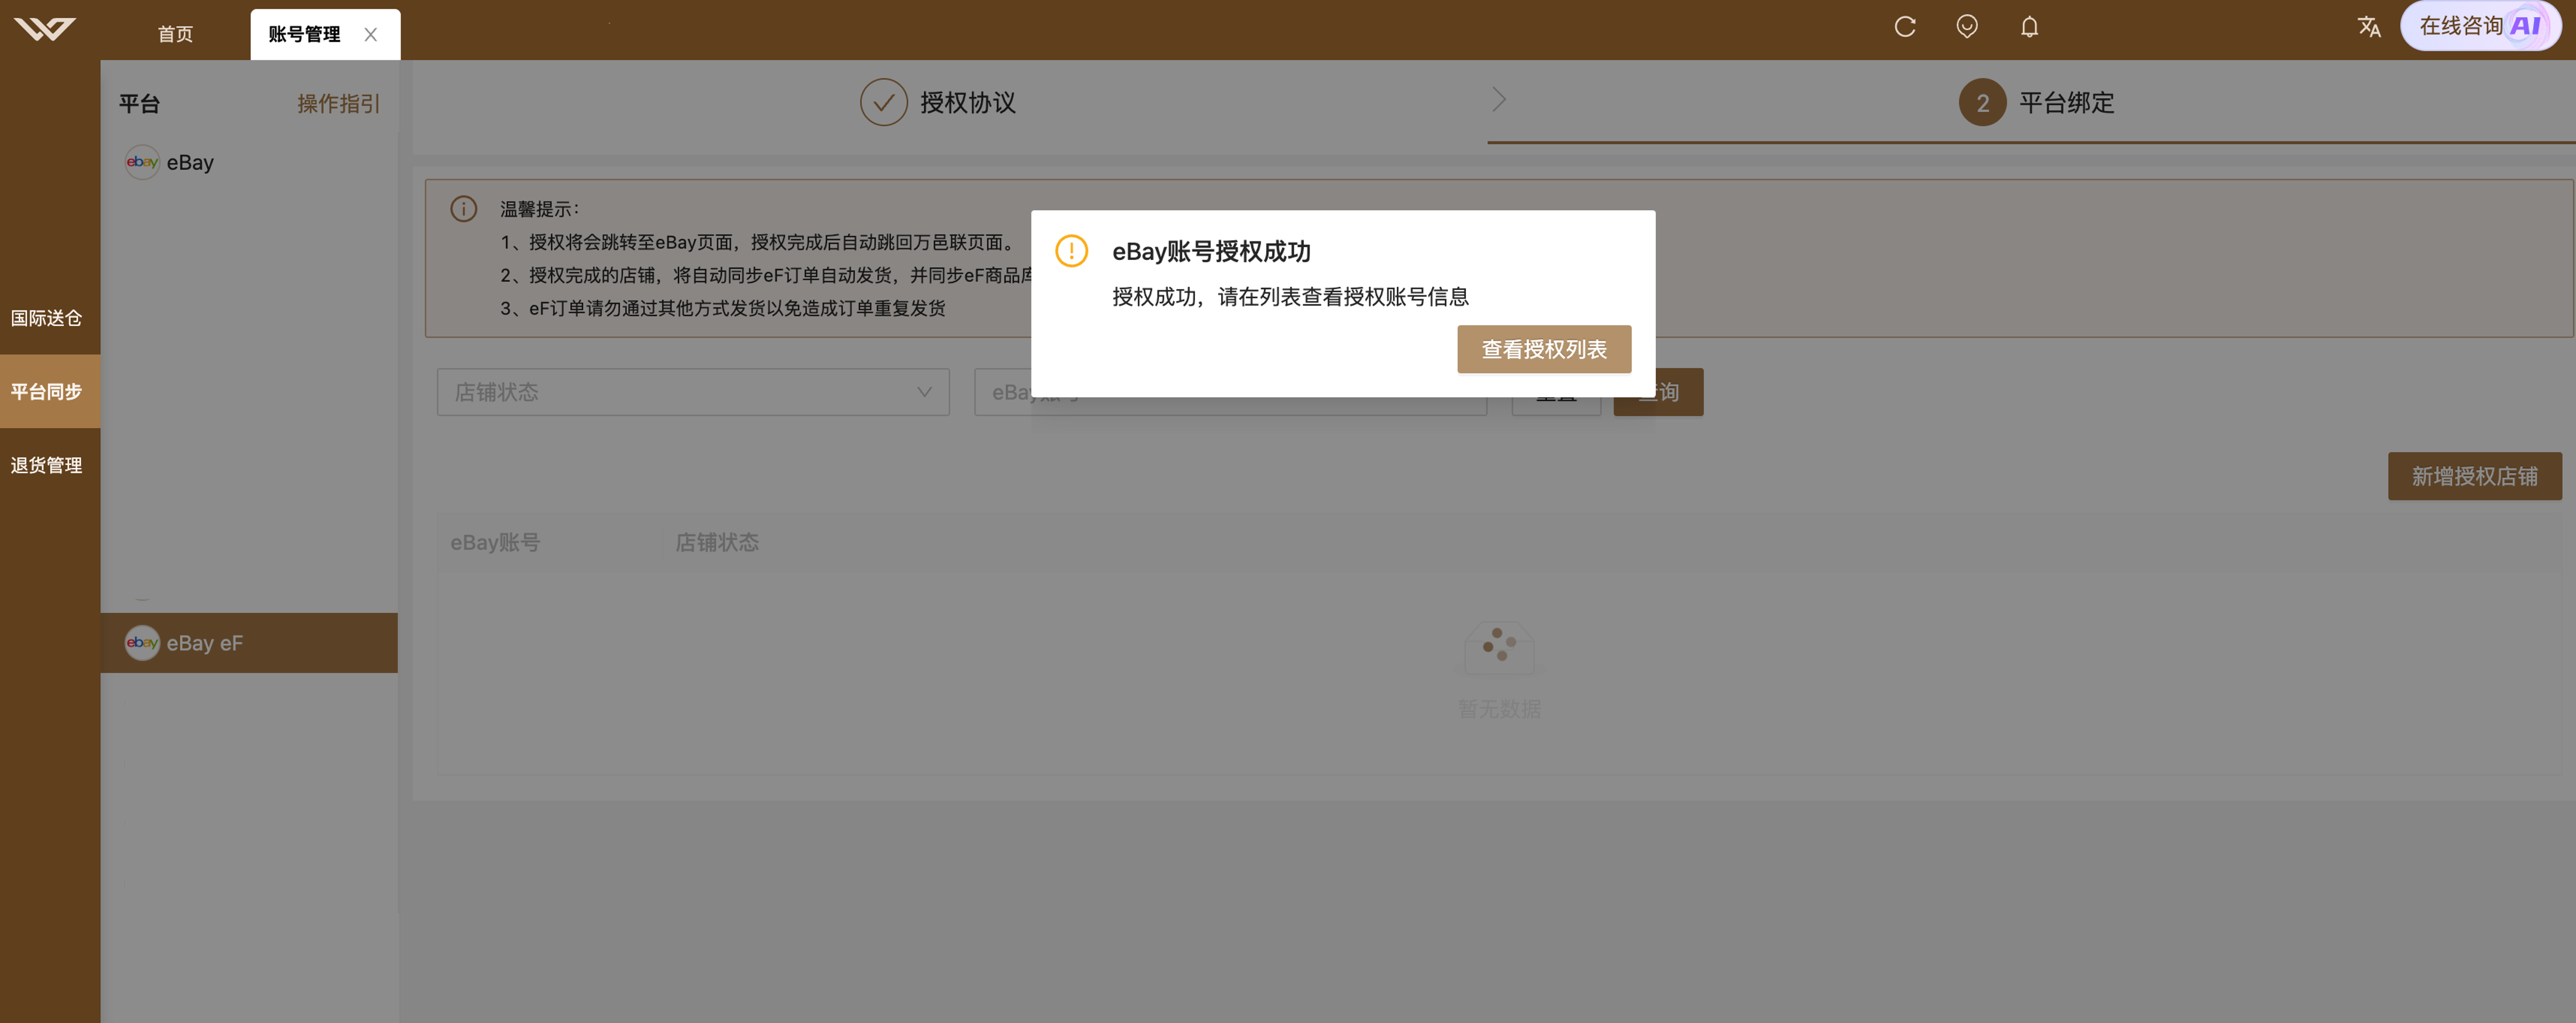Click the step arrow chevron icon
This screenshot has height=1023, width=2576.
coord(1498,100)
